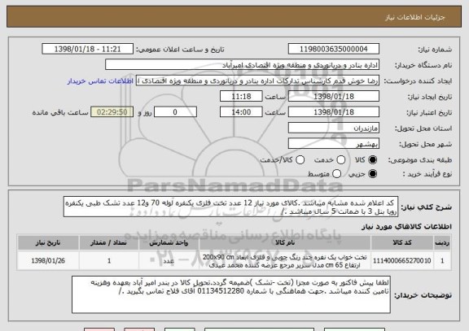
Task: Click the تاریخ ایجاد نیاز date field
Action: pyautogui.click(x=334, y=97)
